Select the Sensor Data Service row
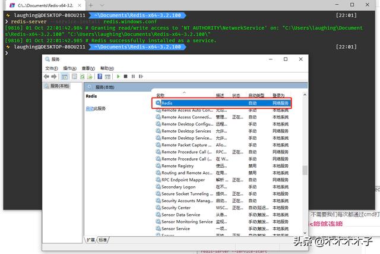Screen dimensions: 380x254 pyautogui.click(x=221, y=215)
